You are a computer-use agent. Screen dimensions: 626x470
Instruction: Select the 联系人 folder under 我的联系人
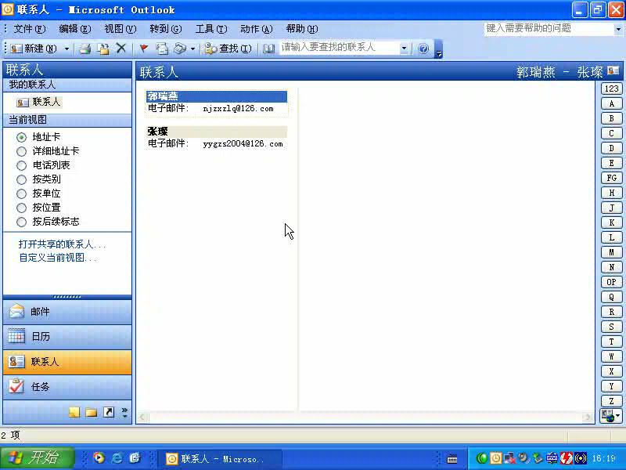tap(38, 103)
